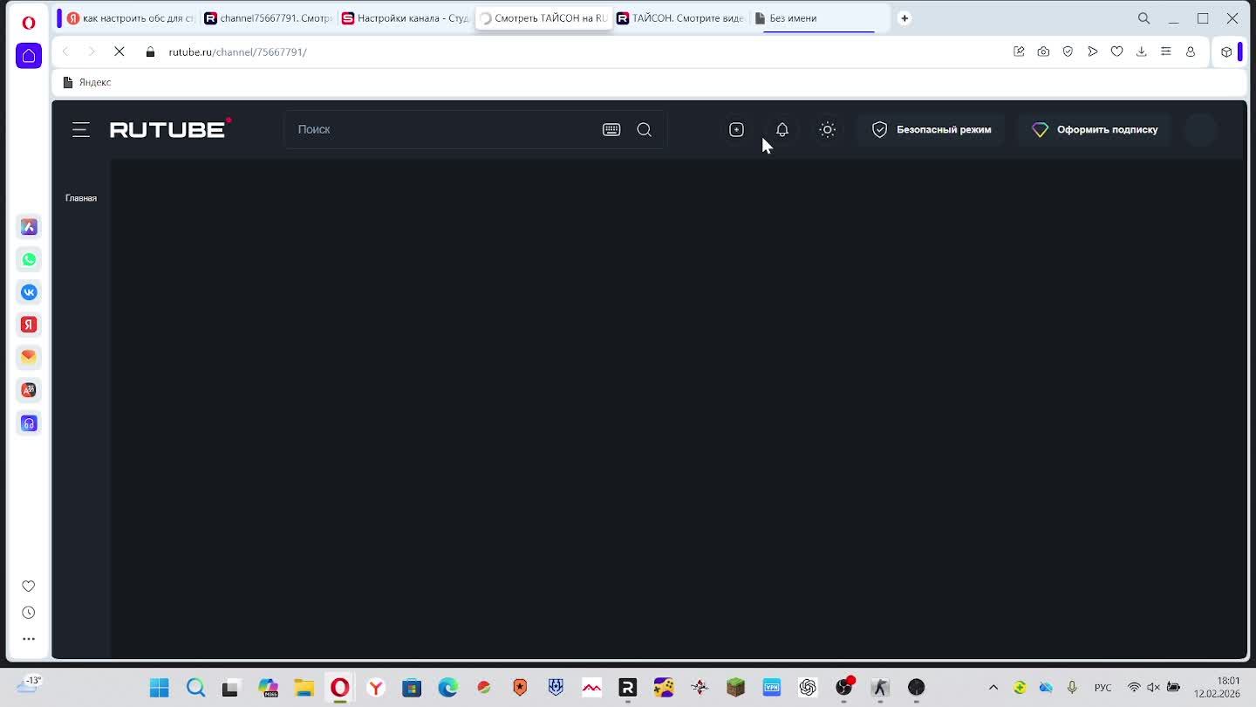Image resolution: width=1256 pixels, height=707 pixels.
Task: Open the weather widget showing -13°
Action: [x=29, y=686]
